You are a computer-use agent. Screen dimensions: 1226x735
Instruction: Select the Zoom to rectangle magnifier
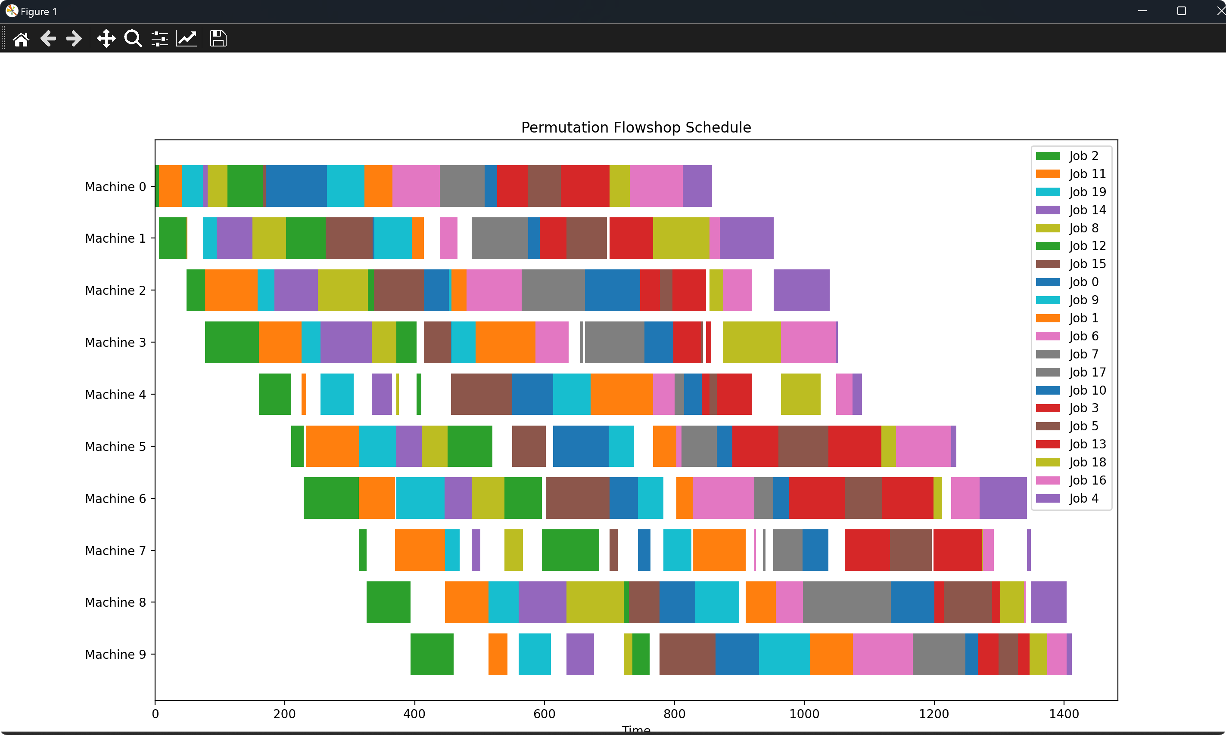pyautogui.click(x=133, y=39)
